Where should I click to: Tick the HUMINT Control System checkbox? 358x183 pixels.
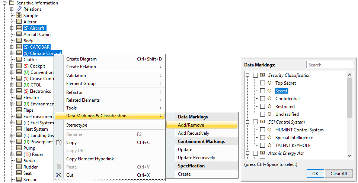click(x=263, y=130)
